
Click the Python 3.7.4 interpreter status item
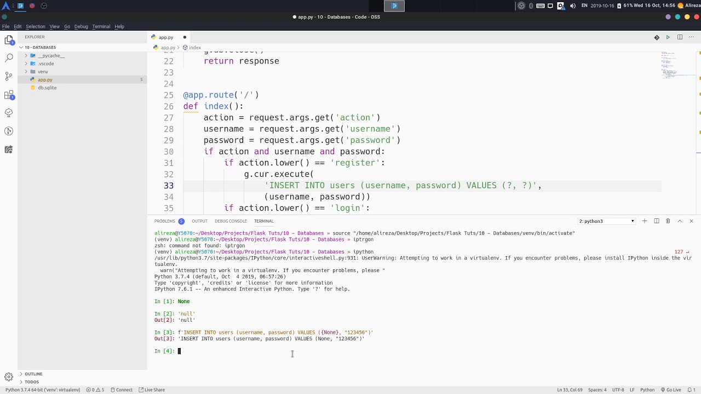pos(43,390)
